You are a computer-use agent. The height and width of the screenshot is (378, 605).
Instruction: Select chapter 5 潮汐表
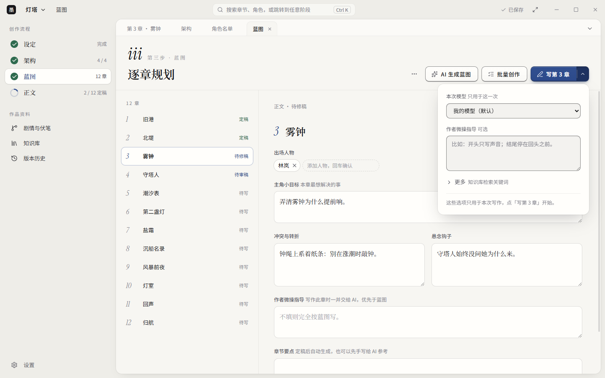click(x=187, y=193)
